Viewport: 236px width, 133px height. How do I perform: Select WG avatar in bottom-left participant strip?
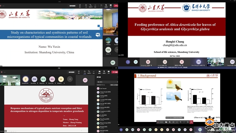[43, 79]
